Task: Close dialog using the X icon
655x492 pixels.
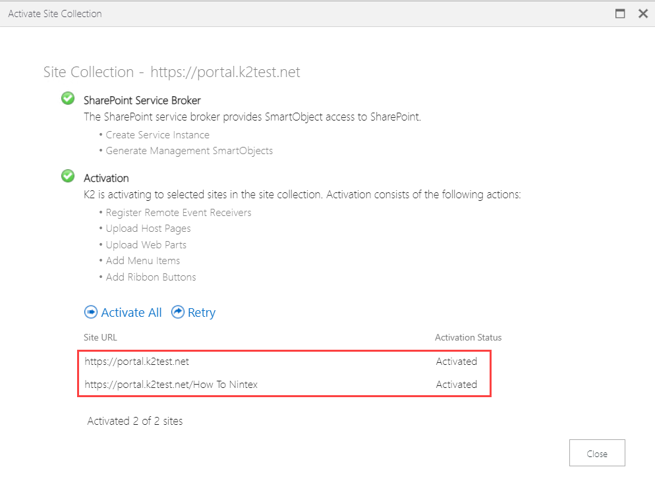Action: 642,13
